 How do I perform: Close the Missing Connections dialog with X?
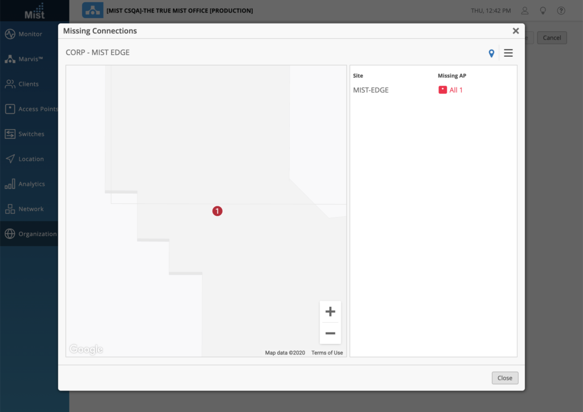coord(515,31)
